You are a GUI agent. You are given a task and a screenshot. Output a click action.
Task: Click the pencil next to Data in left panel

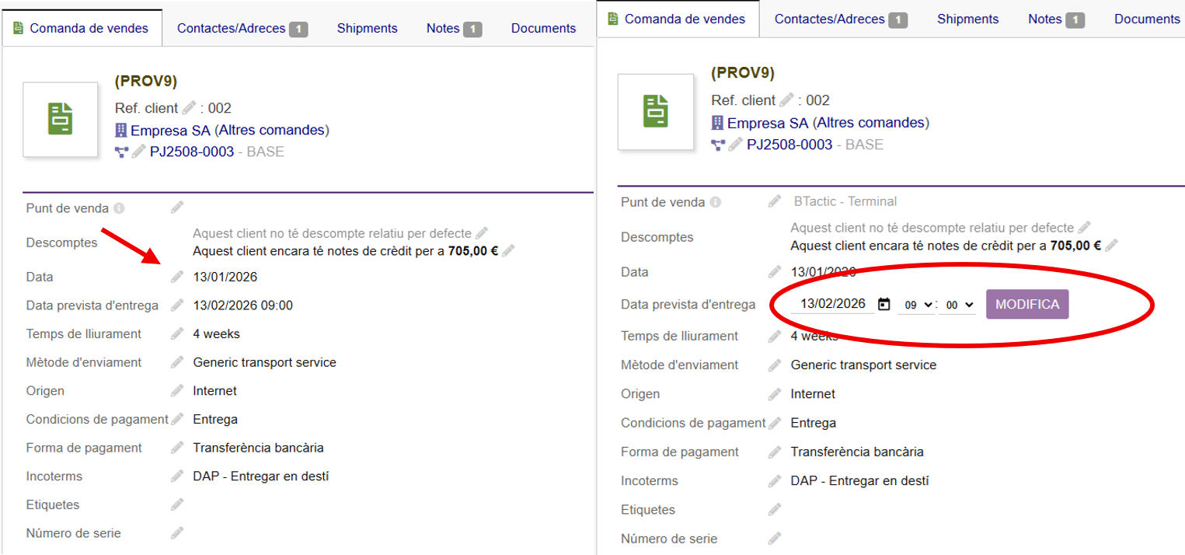177,277
